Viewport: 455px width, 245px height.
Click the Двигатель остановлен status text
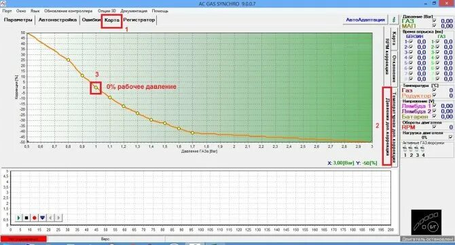point(427,239)
